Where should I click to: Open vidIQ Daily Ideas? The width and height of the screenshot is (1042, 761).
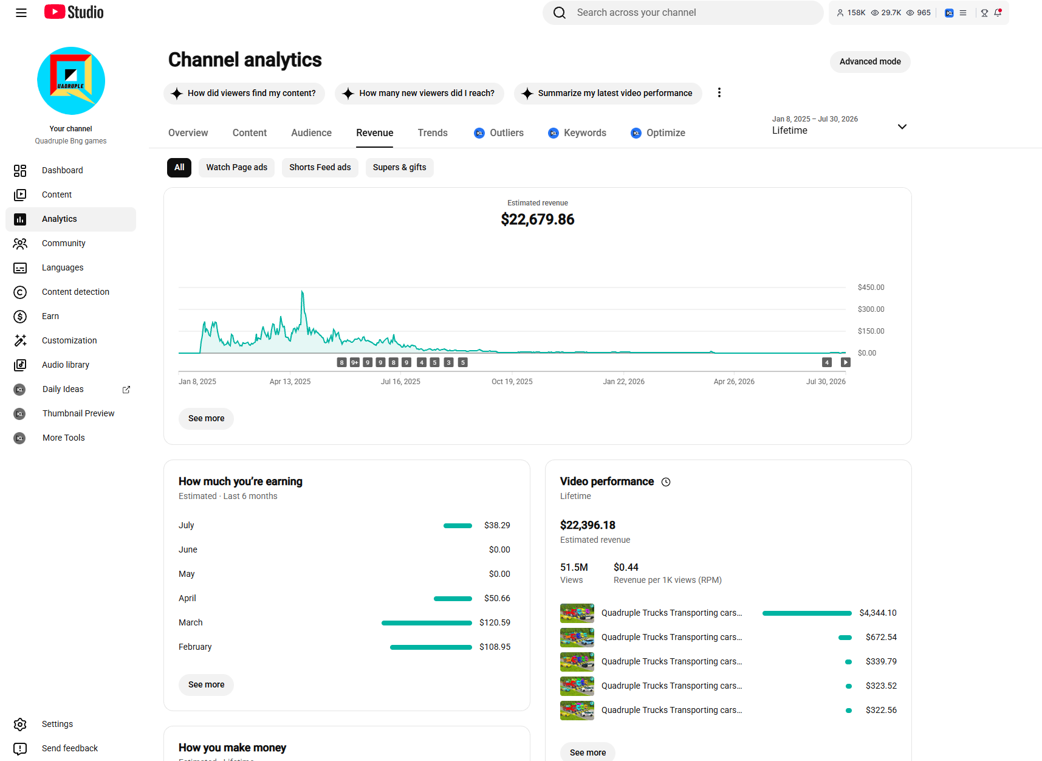(x=70, y=389)
